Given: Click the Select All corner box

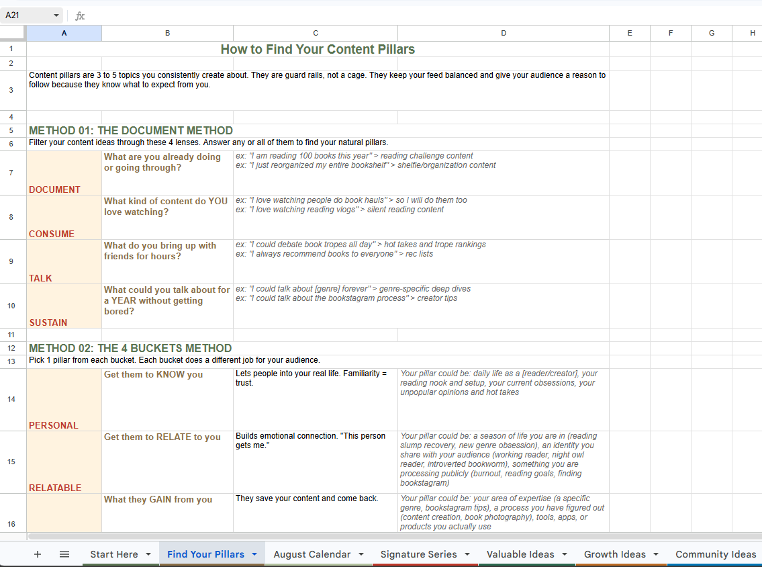Looking at the screenshot, I should pos(12,32).
